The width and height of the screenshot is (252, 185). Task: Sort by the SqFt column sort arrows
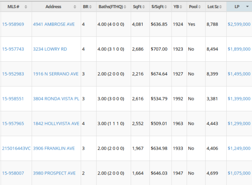point(144,7)
